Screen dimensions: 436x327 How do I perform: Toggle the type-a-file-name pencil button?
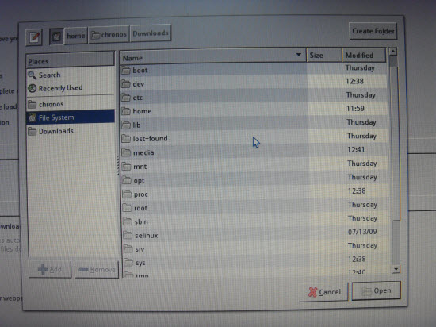click(34, 37)
